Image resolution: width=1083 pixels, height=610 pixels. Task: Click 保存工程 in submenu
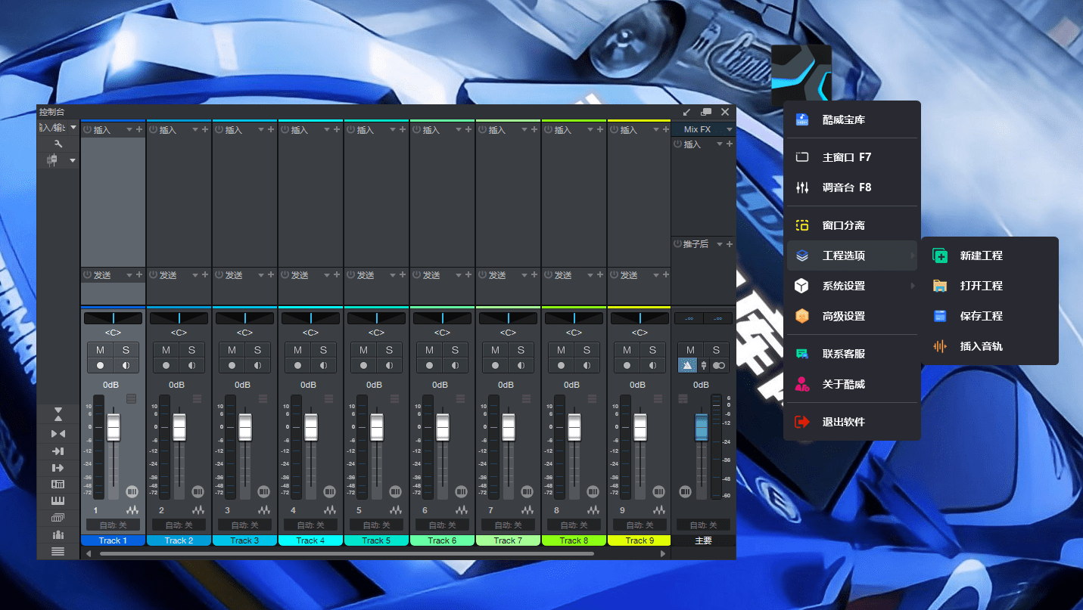click(989, 316)
